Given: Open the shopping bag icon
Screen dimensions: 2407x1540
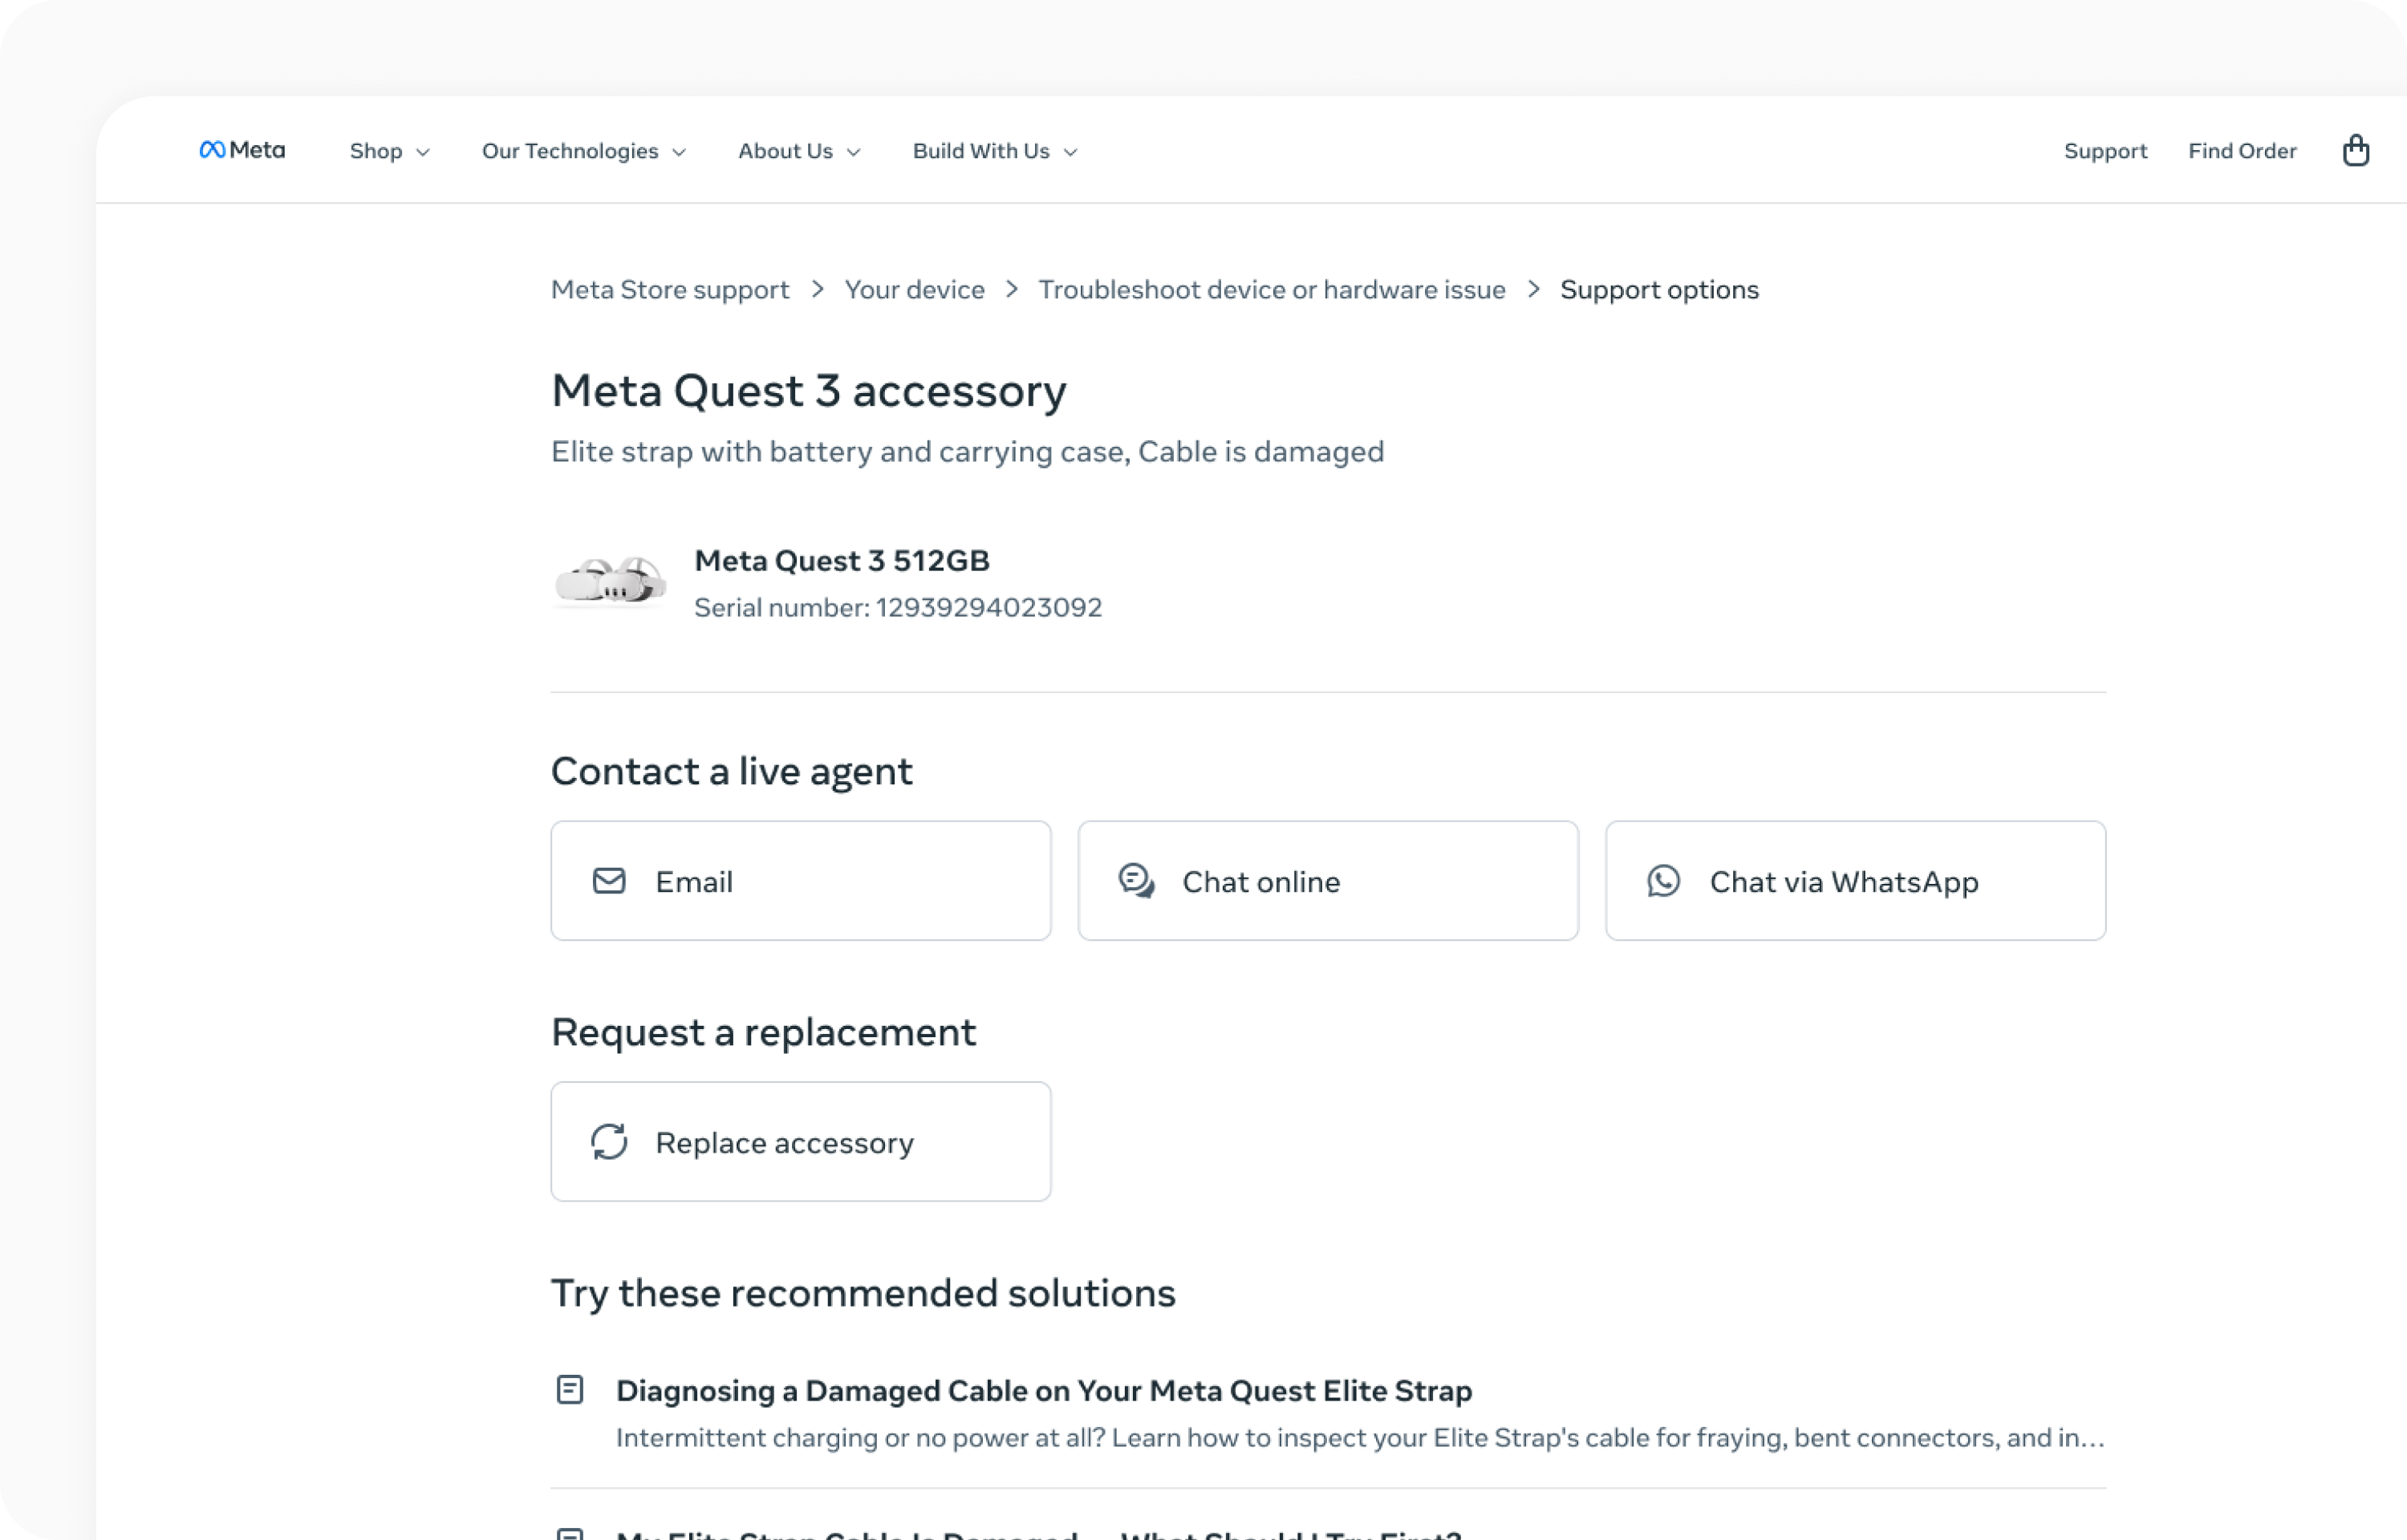Looking at the screenshot, I should [x=2357, y=150].
